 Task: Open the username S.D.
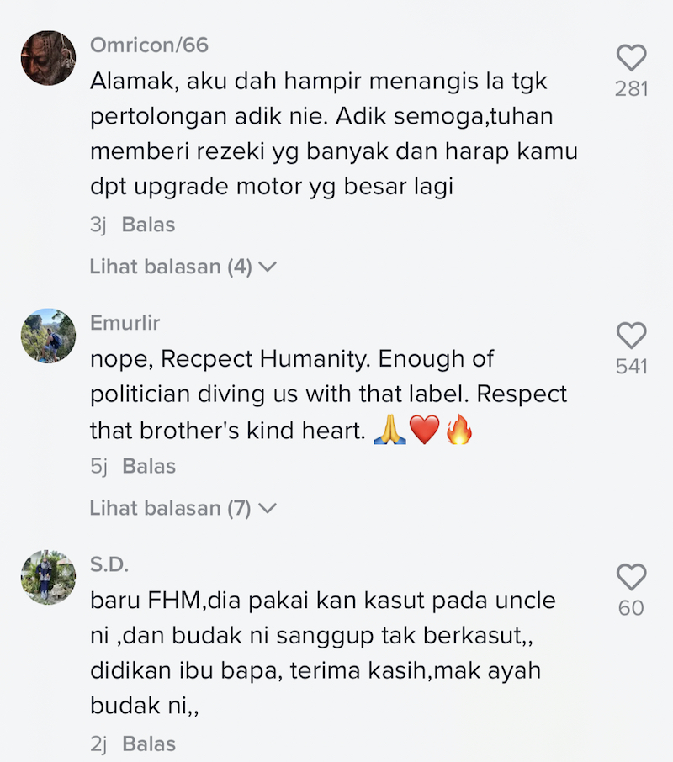(109, 564)
